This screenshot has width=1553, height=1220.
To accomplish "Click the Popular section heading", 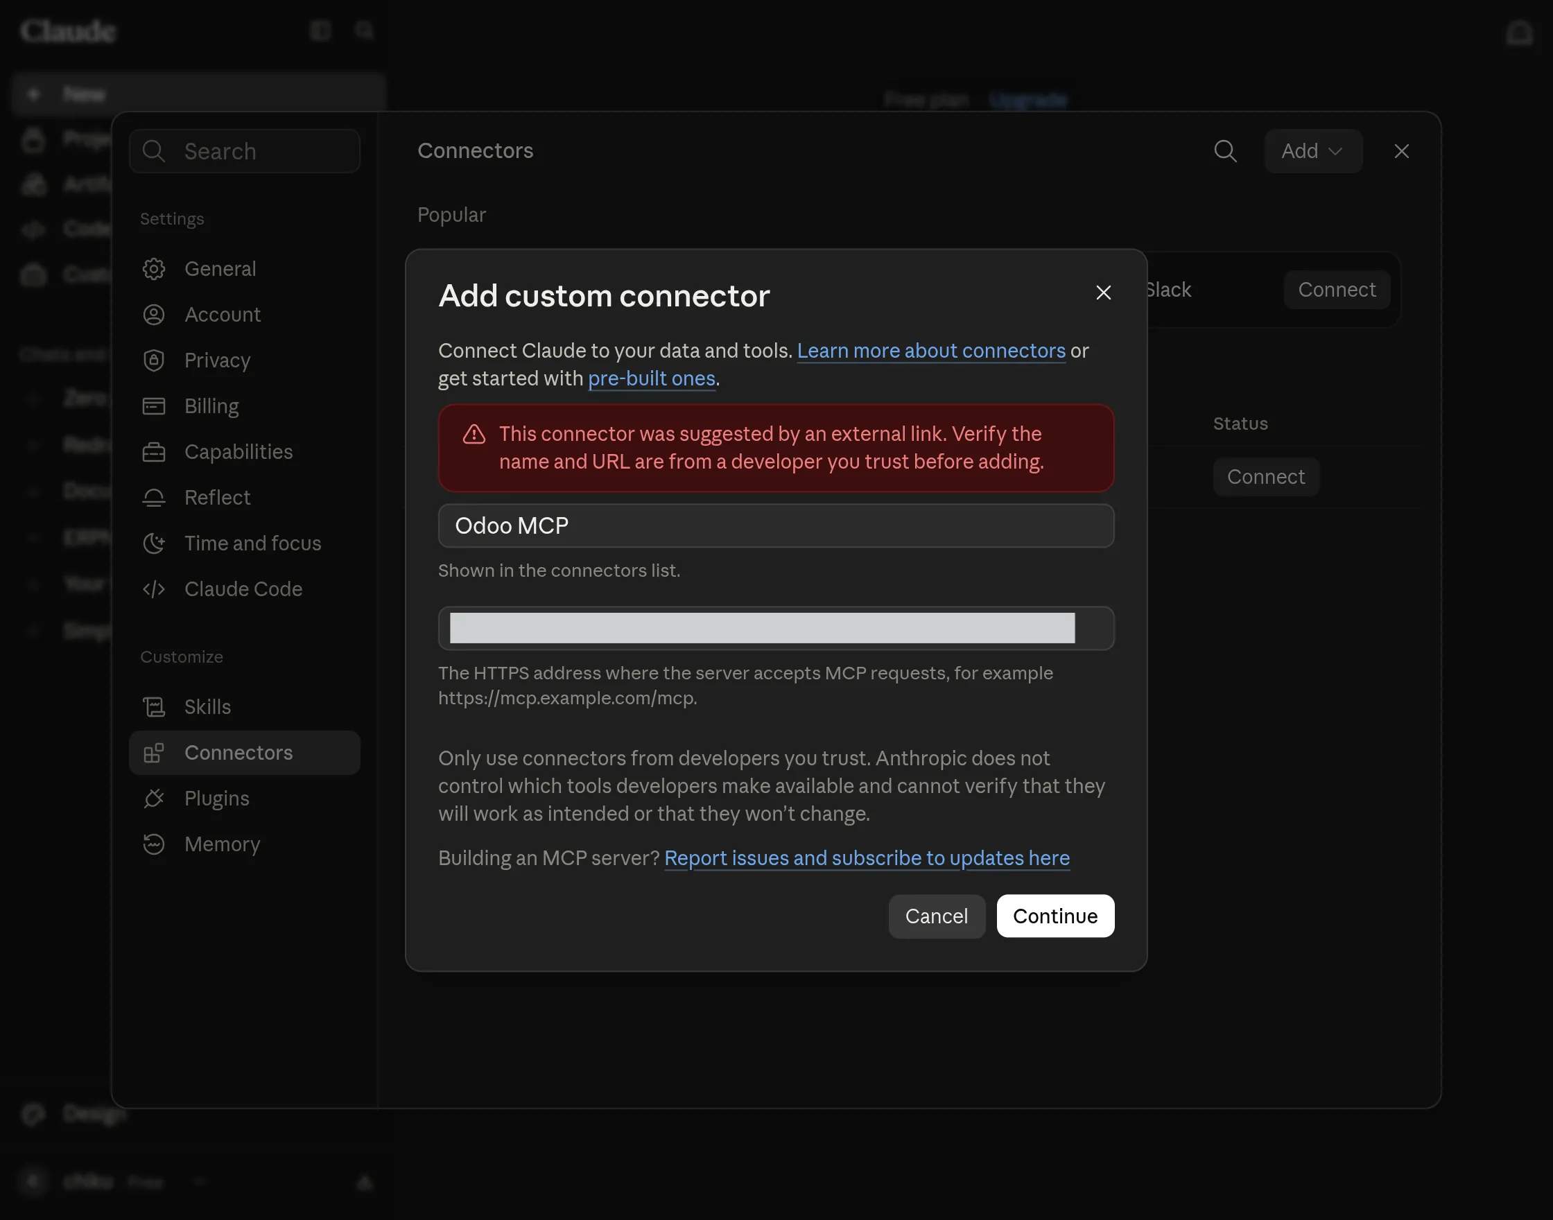I will point(451,214).
